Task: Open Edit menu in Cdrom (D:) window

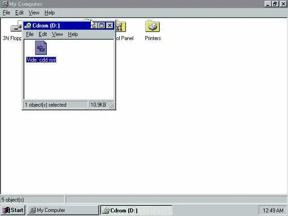Action: [43, 34]
